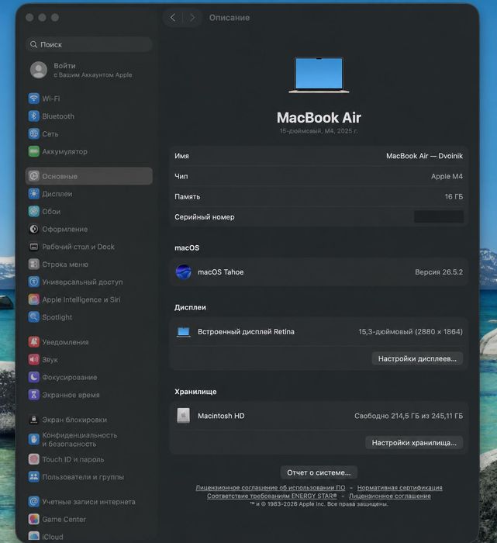Open Универсальный доступ accessibility settings
This screenshot has height=543, width=497.
pos(89,282)
